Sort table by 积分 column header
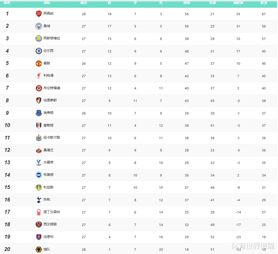278x254 pixels. pyautogui.click(x=264, y=3)
